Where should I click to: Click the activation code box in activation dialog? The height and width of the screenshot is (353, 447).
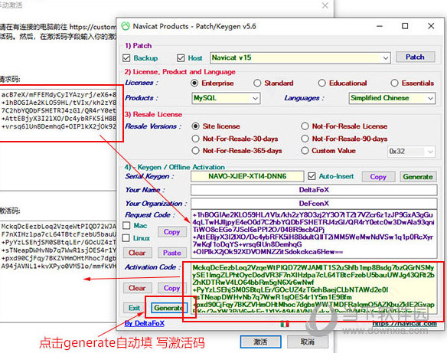pyautogui.click(x=58, y=271)
